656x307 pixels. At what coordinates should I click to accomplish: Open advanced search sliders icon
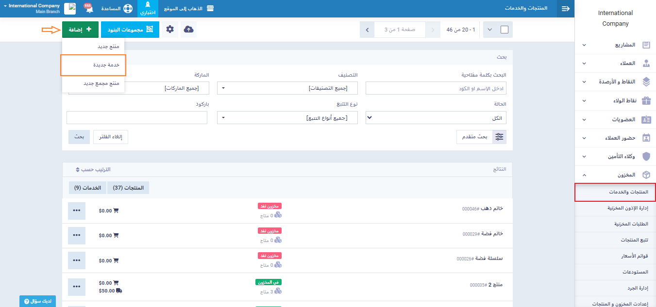point(499,137)
